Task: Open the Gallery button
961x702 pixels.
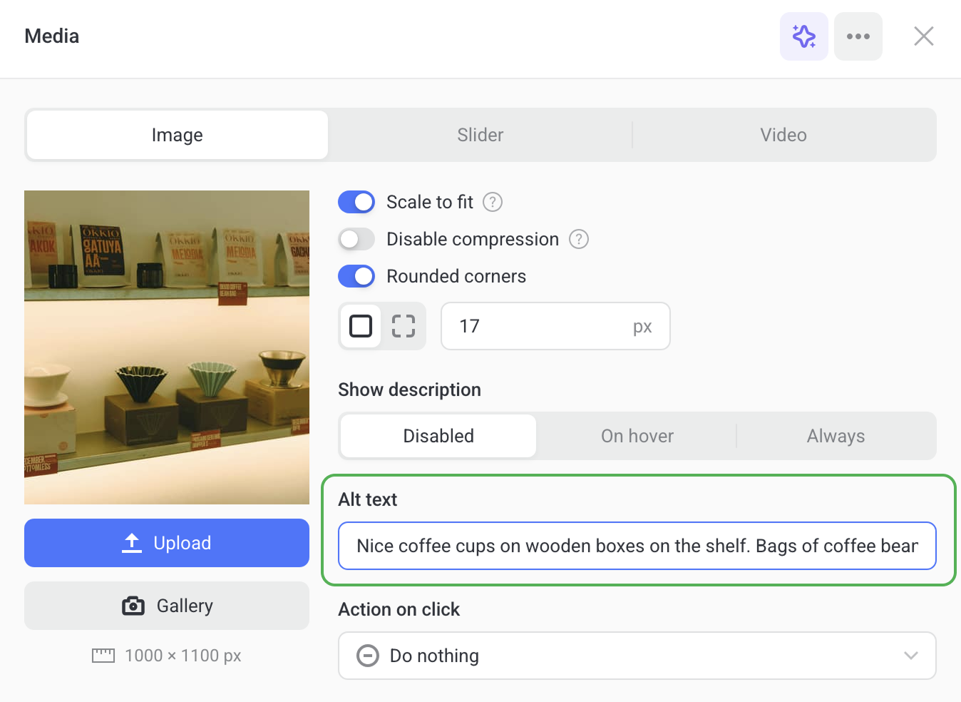Action: tap(167, 606)
